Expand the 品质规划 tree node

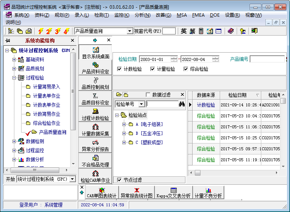click(14, 69)
